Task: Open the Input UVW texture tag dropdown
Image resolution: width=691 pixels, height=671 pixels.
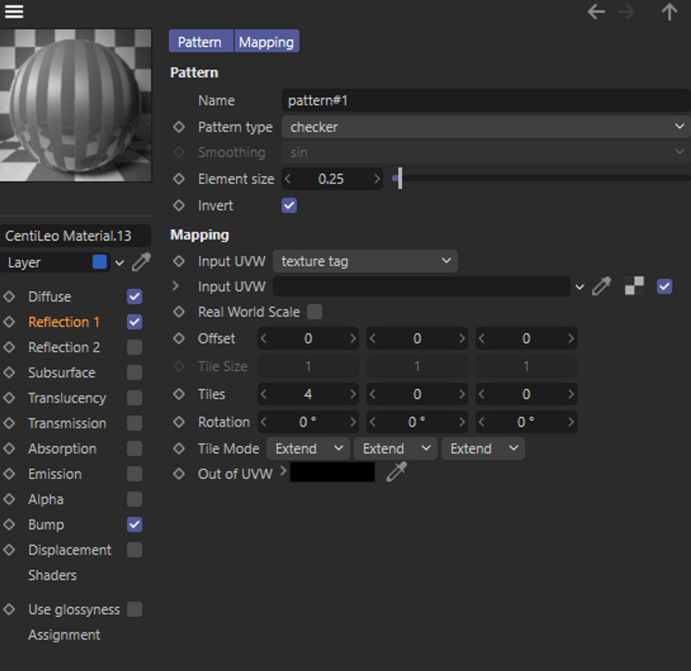Action: coord(365,261)
